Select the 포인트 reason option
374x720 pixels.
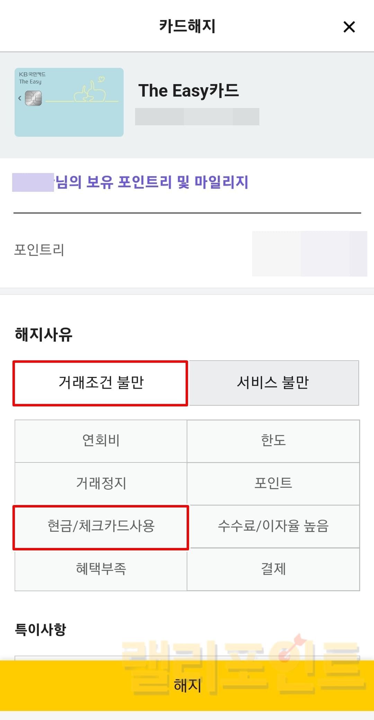tap(273, 483)
